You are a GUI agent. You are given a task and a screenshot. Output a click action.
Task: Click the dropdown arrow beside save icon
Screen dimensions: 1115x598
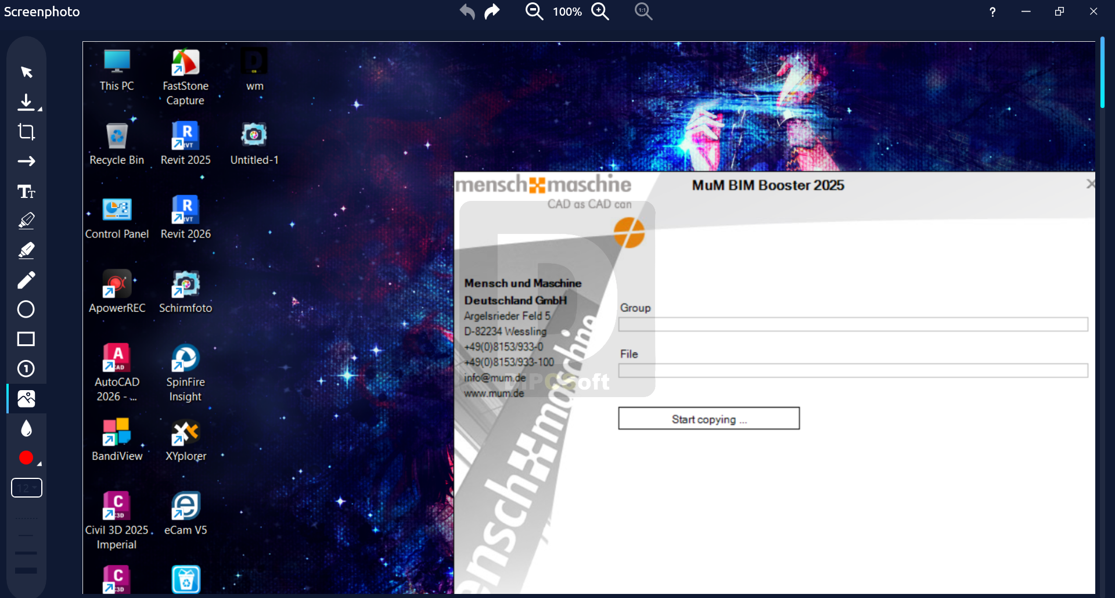(x=39, y=109)
